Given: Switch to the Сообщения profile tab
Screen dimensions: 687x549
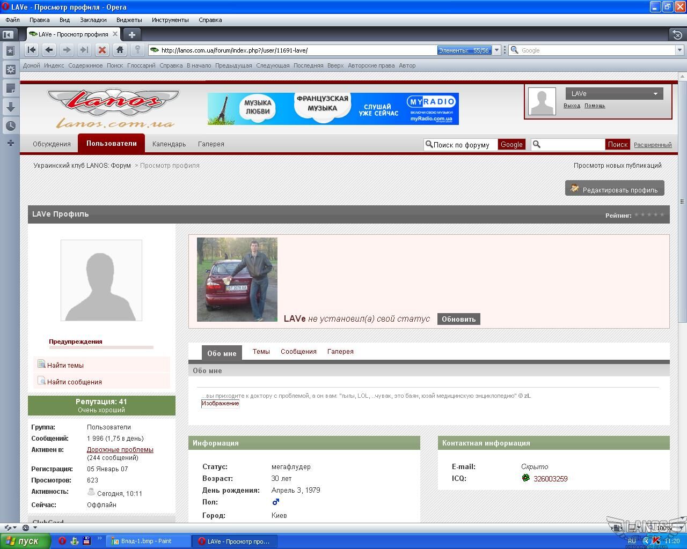Looking at the screenshot, I should point(298,352).
